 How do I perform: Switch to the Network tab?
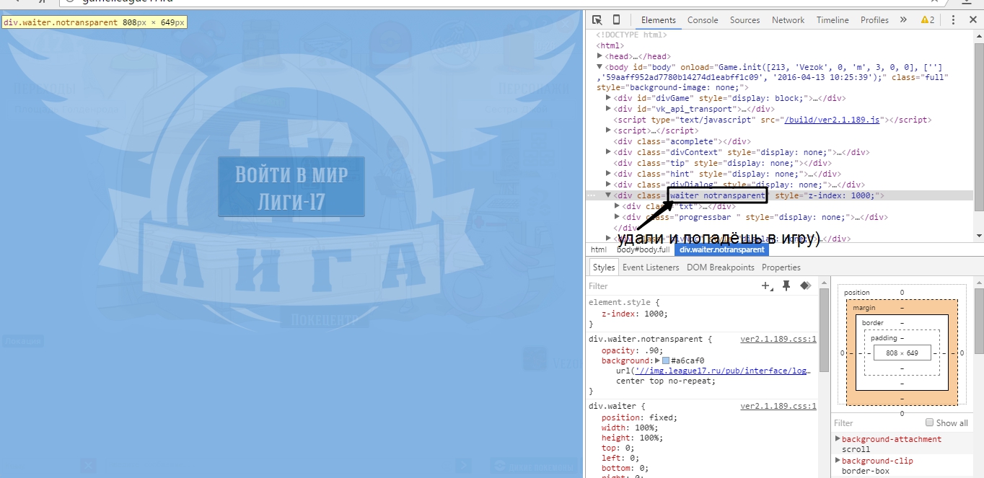coord(788,20)
